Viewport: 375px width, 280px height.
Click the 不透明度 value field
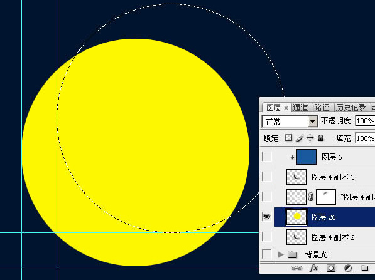coord(365,121)
